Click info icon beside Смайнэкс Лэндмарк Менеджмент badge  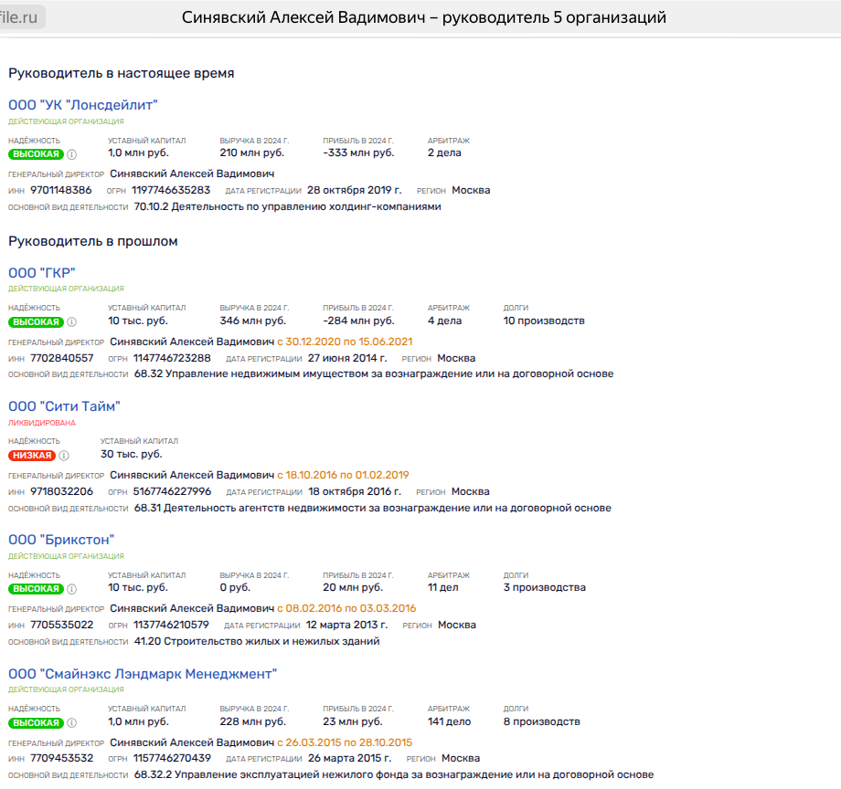click(x=72, y=723)
